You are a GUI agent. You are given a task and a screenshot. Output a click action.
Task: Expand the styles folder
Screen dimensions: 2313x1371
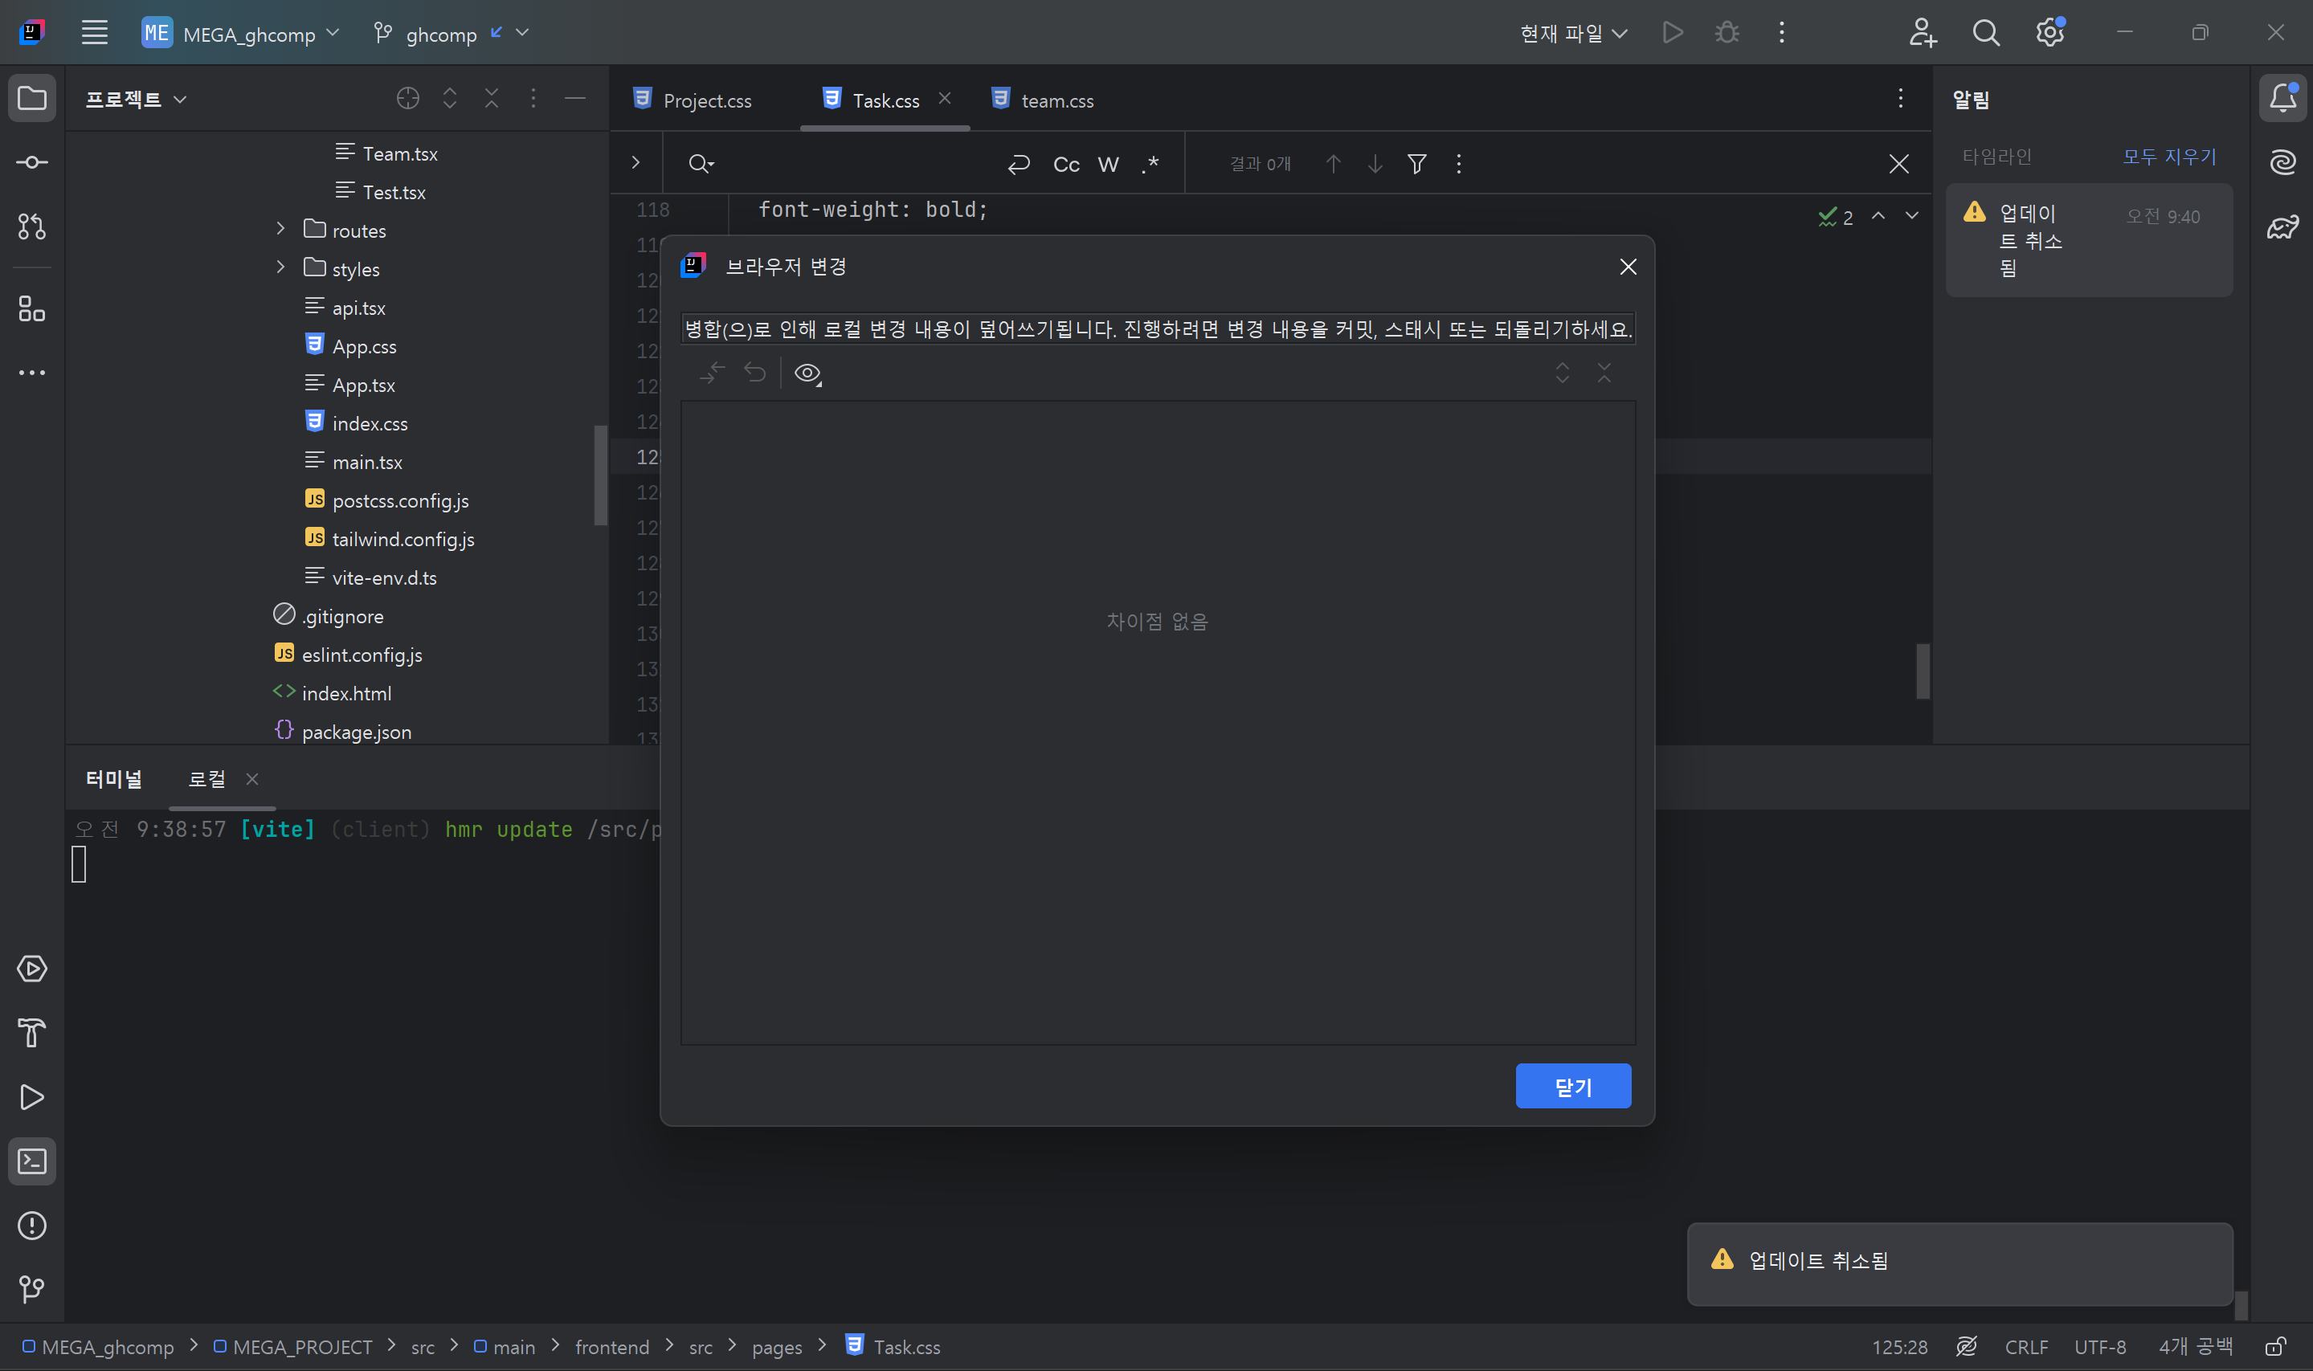[x=281, y=268]
